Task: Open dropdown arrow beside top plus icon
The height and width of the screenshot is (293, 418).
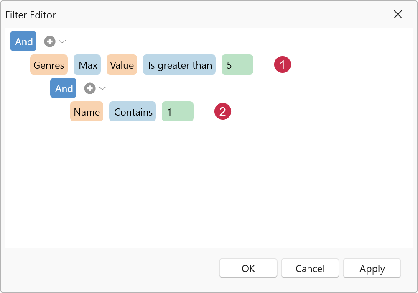Action: pyautogui.click(x=62, y=41)
